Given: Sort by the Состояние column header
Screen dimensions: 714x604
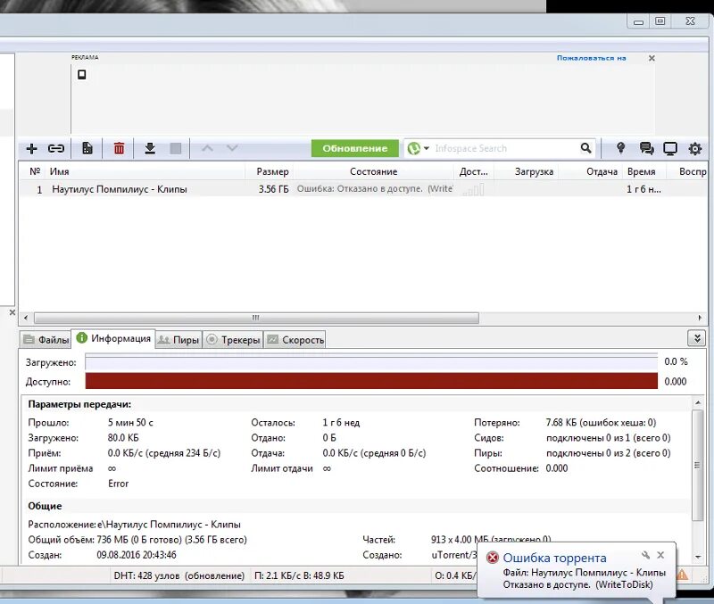Looking at the screenshot, I should tap(373, 171).
